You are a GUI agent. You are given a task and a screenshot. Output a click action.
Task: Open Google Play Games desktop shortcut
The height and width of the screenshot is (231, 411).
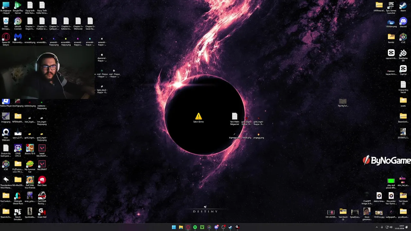tap(18, 8)
